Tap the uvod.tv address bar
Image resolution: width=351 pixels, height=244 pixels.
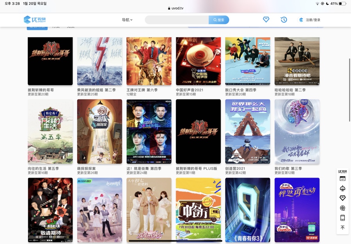point(175,8)
